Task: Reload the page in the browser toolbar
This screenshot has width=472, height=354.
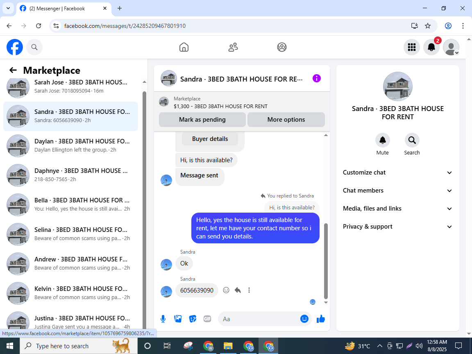Action: (39, 26)
